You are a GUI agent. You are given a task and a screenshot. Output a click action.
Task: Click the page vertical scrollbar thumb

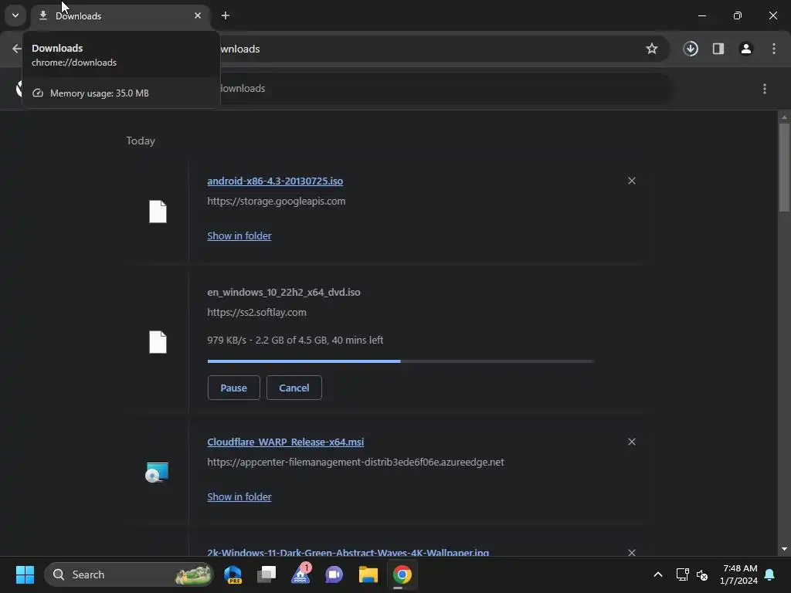(x=784, y=168)
